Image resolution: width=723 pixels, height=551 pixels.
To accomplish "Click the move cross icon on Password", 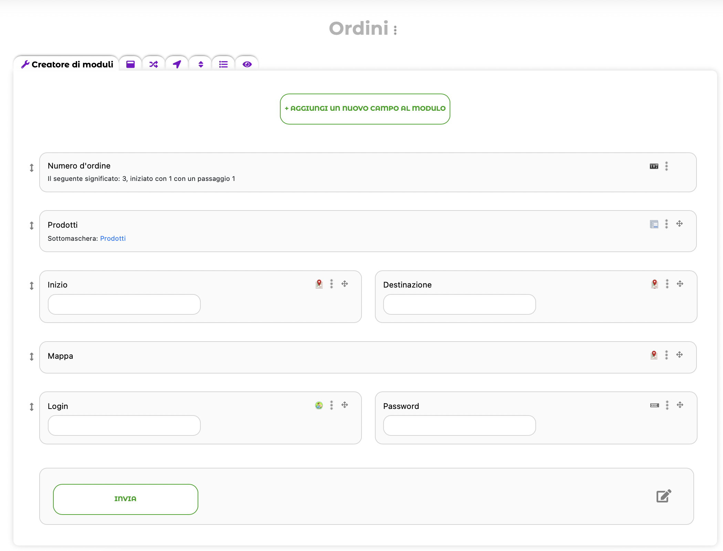I will (x=680, y=405).
